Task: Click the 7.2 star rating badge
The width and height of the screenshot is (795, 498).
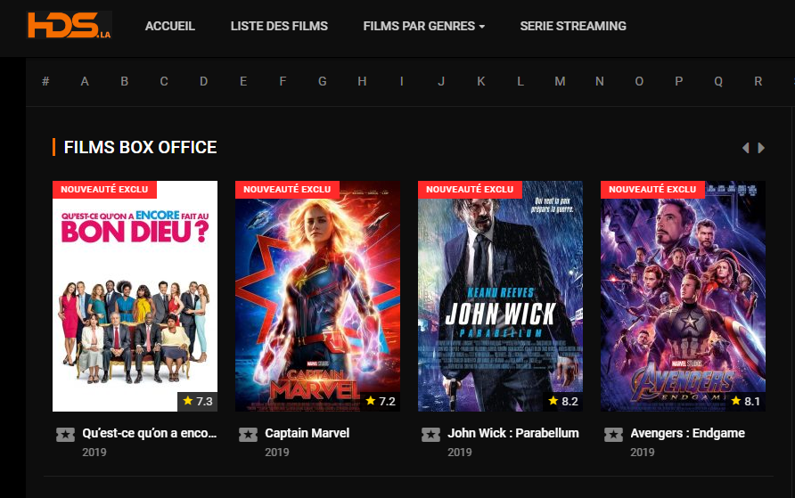Action: tap(381, 401)
